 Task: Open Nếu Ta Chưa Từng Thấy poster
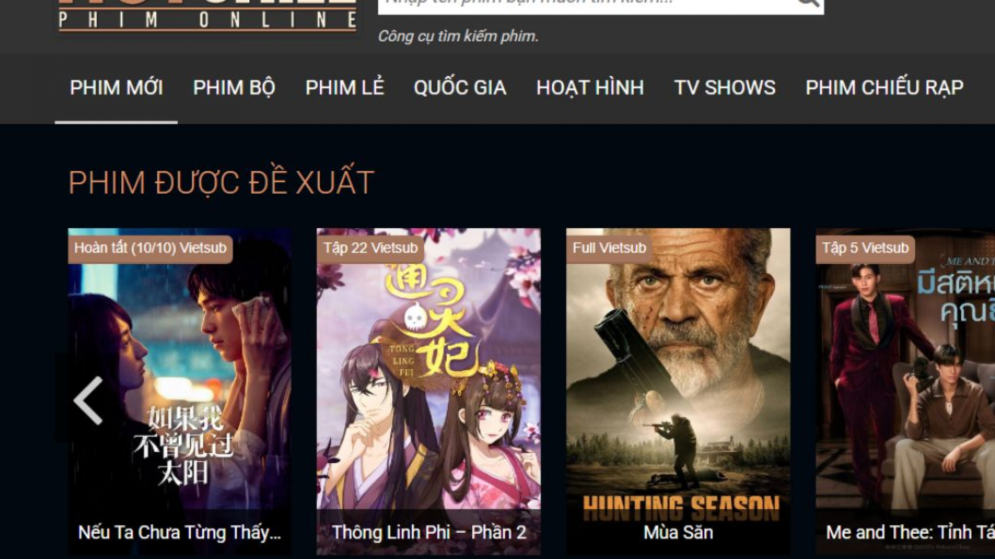[180, 383]
